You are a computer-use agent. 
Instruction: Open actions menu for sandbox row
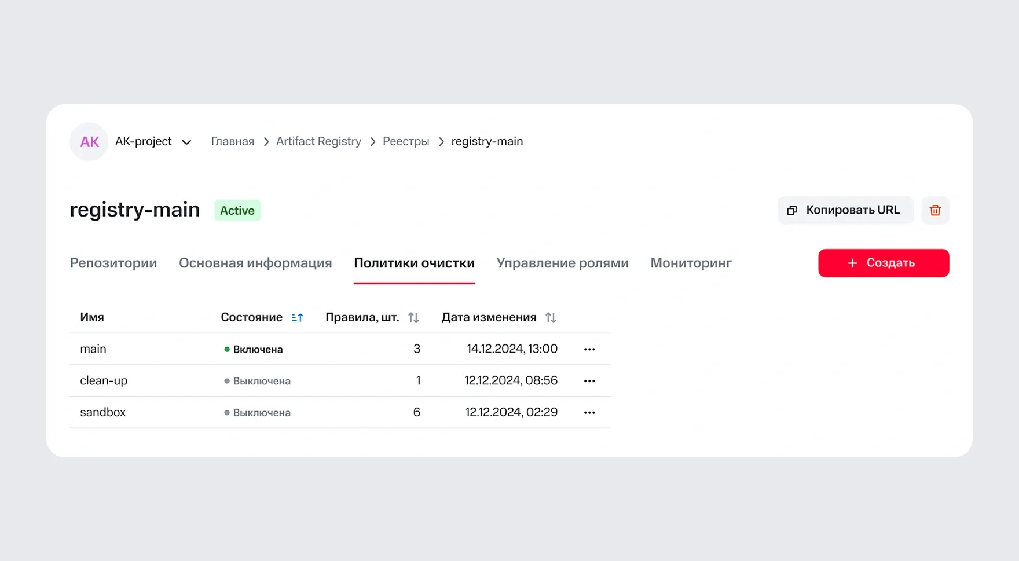[589, 412]
